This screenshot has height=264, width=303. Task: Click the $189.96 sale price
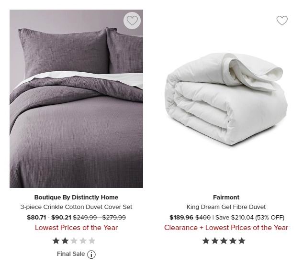coord(181,218)
